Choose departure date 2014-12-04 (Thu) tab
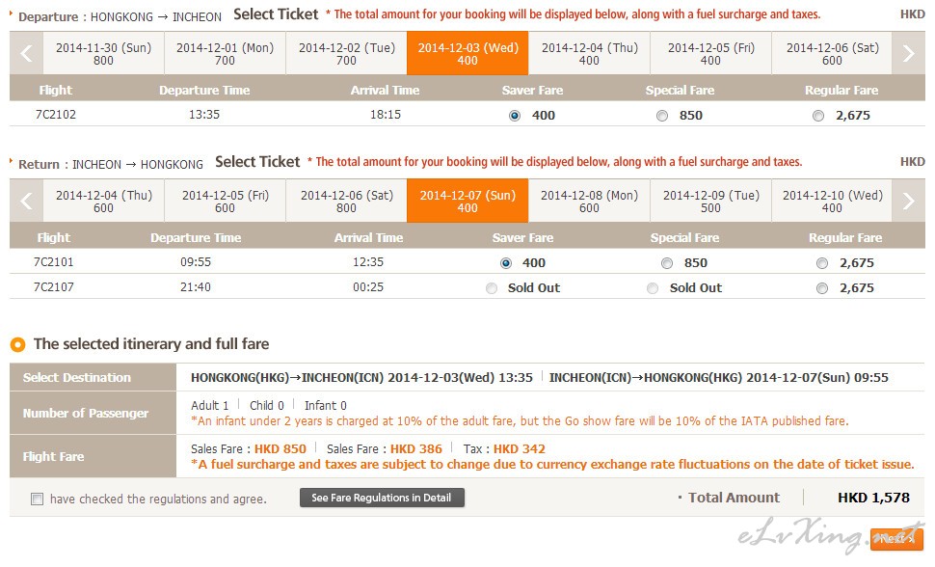 point(589,53)
